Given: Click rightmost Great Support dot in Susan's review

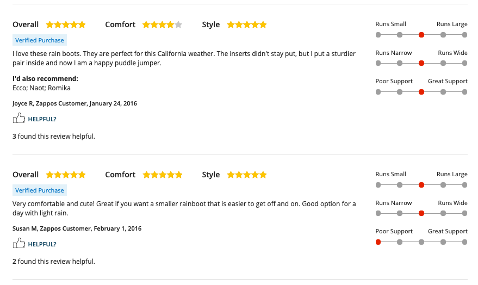Looking at the screenshot, I should click(464, 242).
